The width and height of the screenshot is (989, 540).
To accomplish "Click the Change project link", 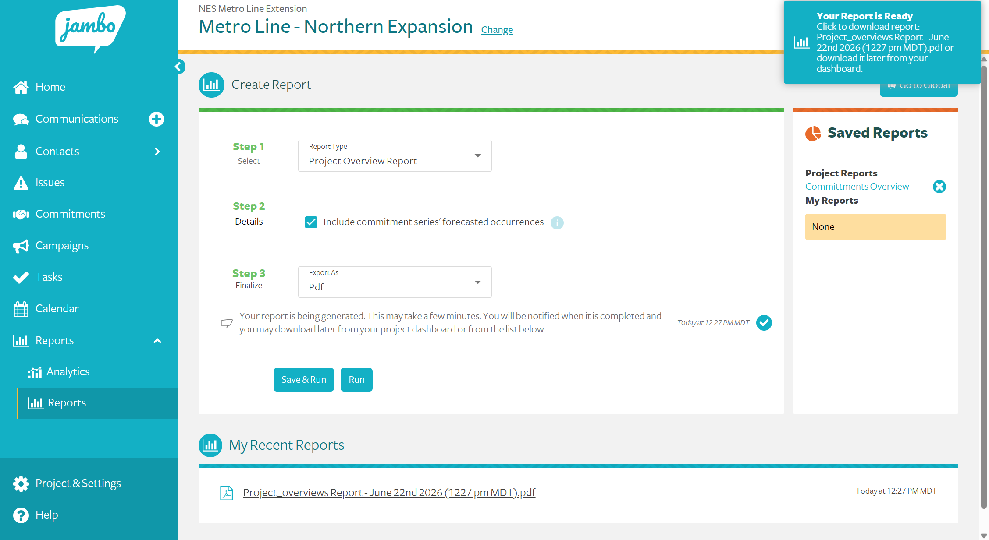I will click(x=497, y=30).
